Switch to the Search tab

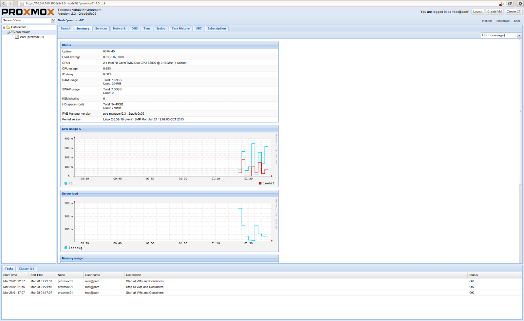65,28
